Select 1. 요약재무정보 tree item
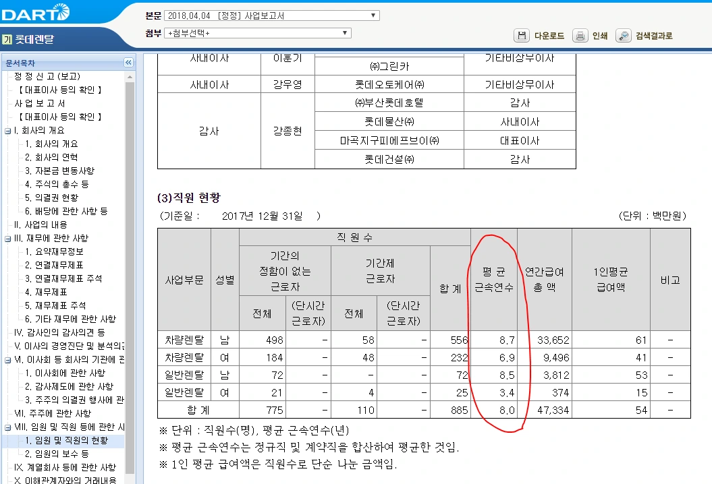The width and height of the screenshot is (712, 484). coord(54,251)
